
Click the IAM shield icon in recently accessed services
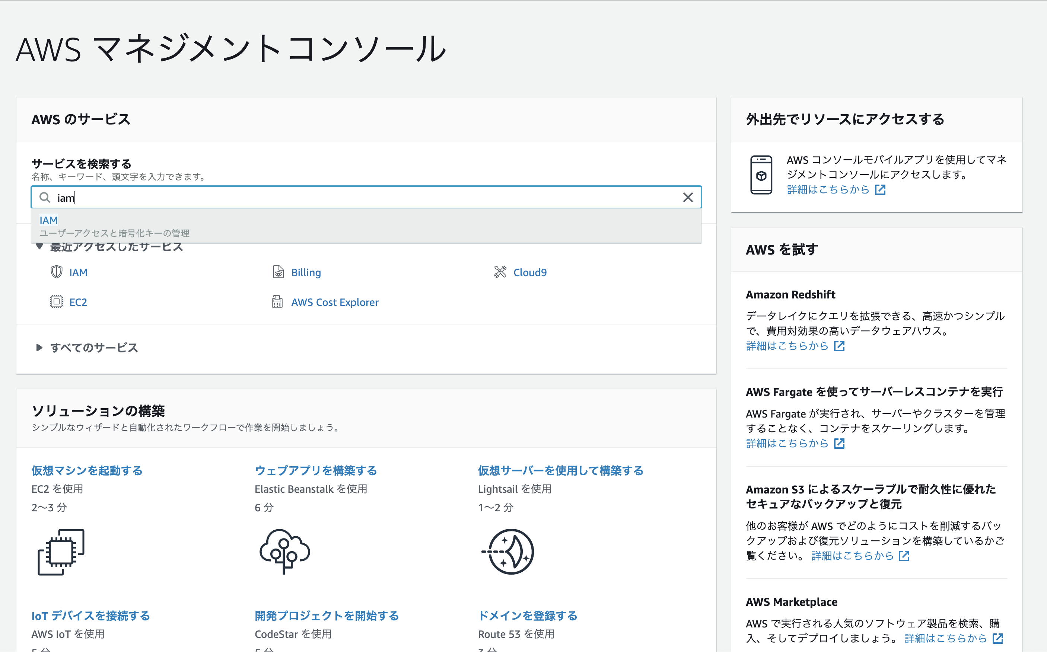(x=57, y=272)
